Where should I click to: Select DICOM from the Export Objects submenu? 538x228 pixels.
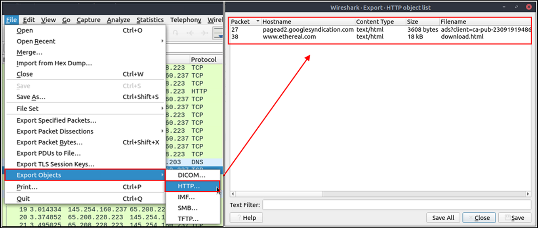tap(192, 175)
